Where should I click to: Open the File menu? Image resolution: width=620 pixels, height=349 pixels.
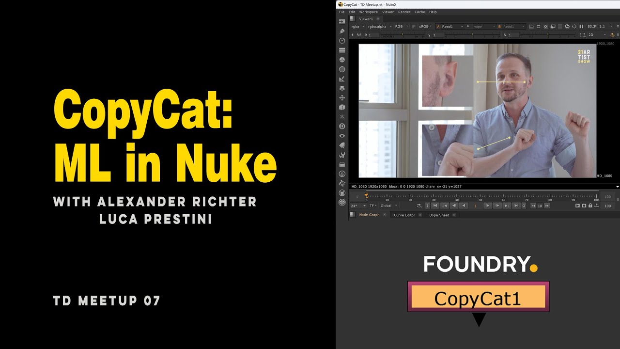(342, 12)
